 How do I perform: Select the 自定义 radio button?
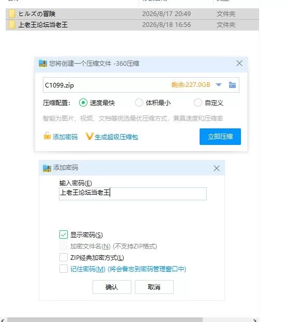198,103
